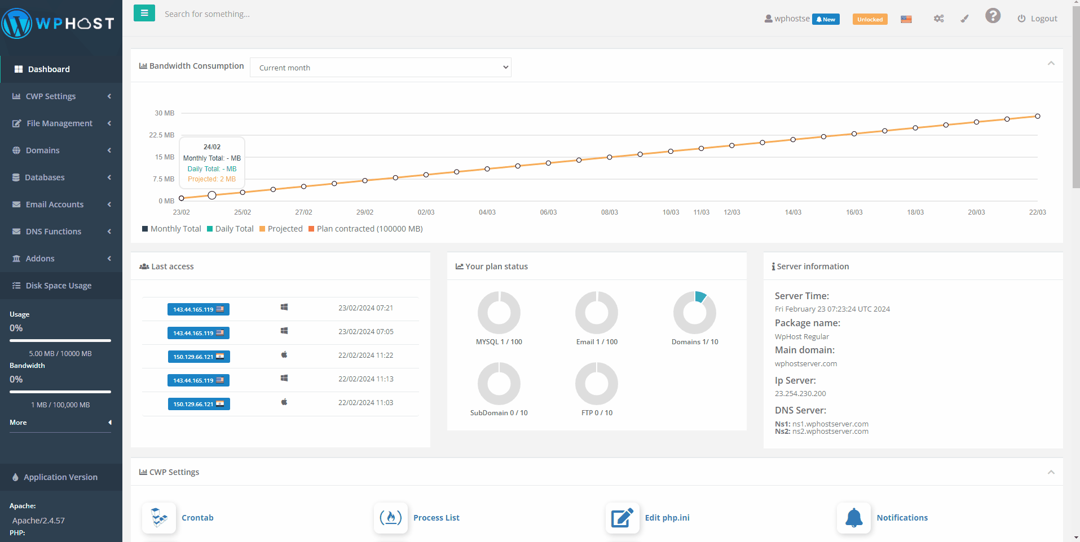Click the gears settings icon in top bar
Viewport: 1080px width, 542px height.
[x=938, y=19]
